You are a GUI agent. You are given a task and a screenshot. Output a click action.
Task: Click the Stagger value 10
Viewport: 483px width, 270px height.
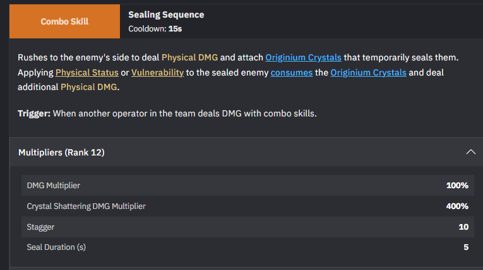[463, 227]
